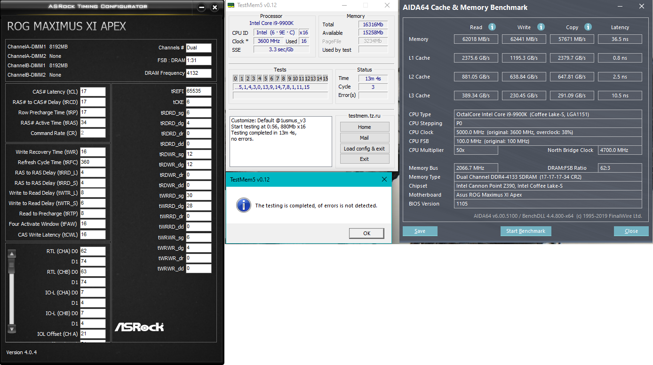653x365 pixels.
Task: Click the North Bridge Clock value "4700.0 MHz"
Action: tap(620, 150)
